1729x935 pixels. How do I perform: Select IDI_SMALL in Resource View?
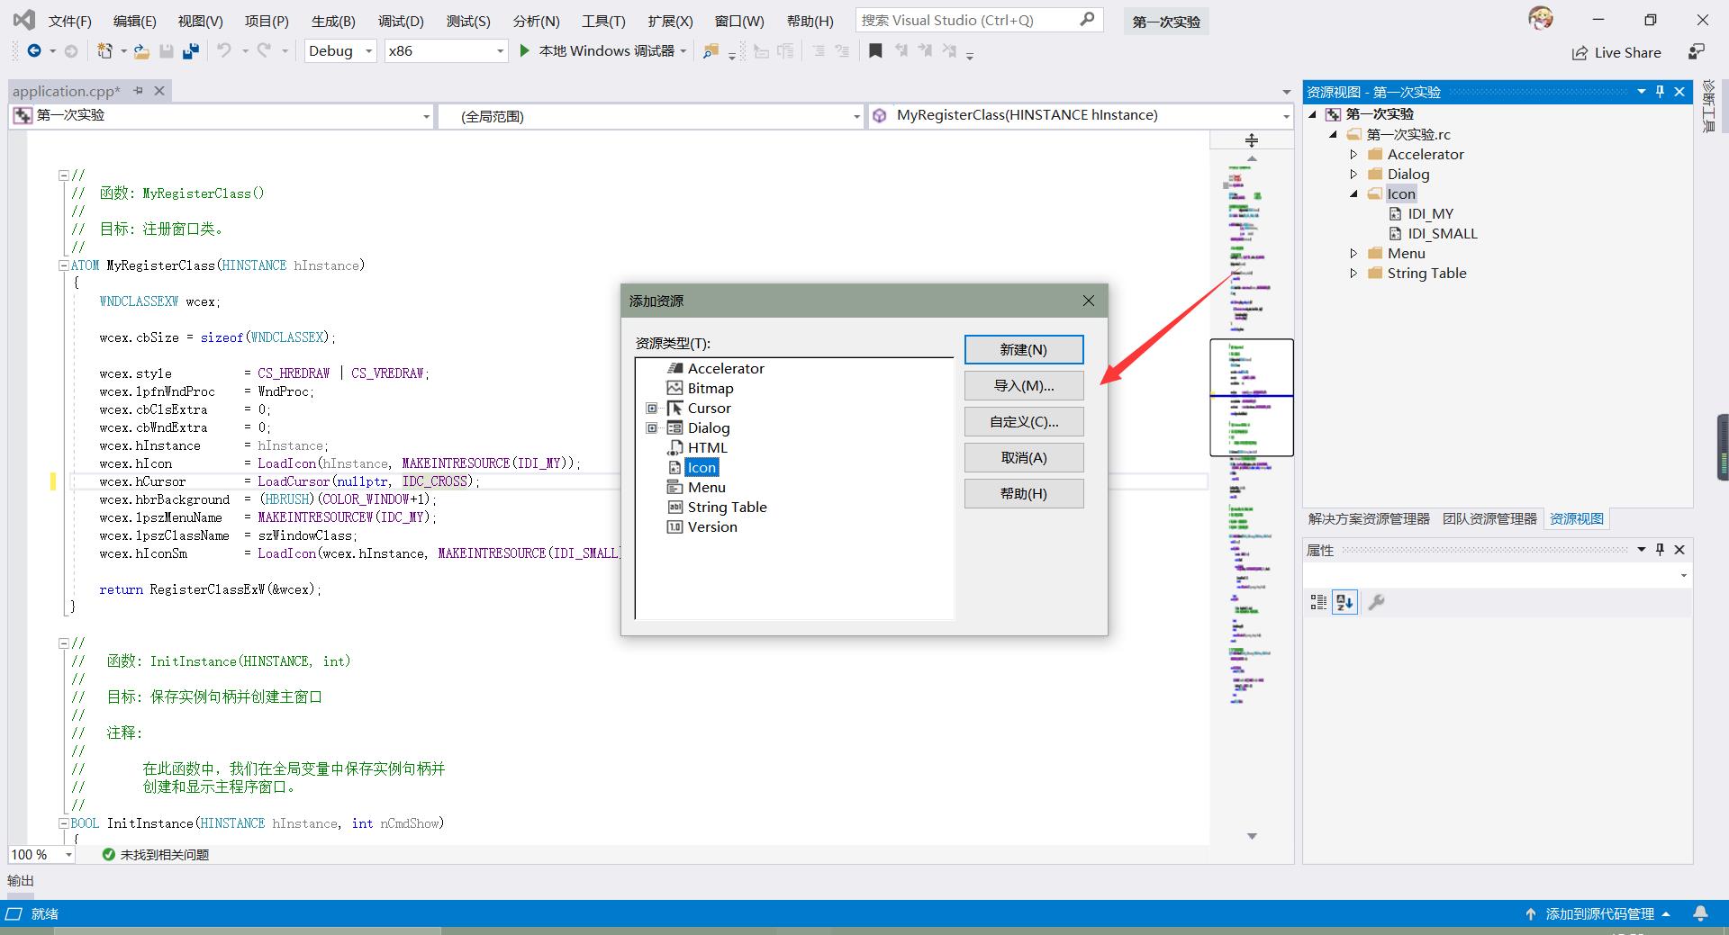pyautogui.click(x=1442, y=234)
